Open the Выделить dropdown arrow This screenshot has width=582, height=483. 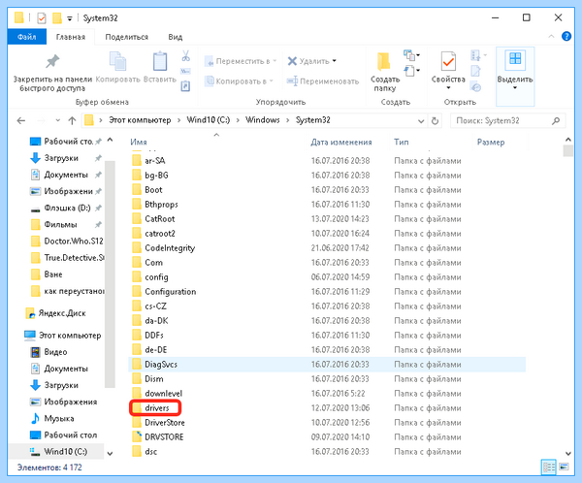[x=515, y=88]
